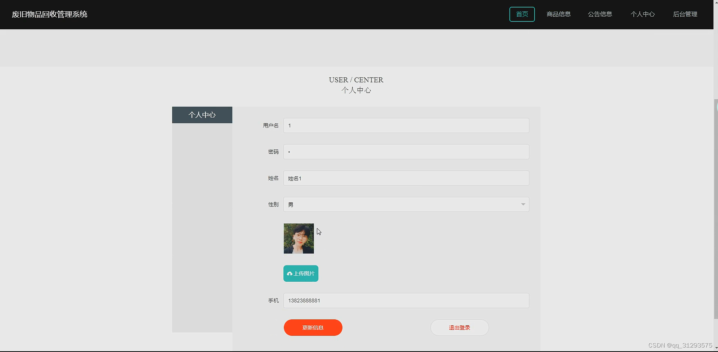Go to 商品信息 in top navigation
Viewport: 718px width, 352px height.
558,14
